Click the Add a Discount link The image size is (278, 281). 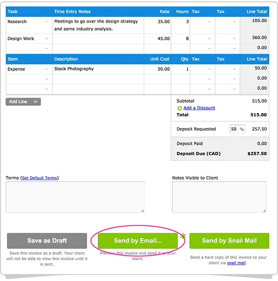coord(199,108)
